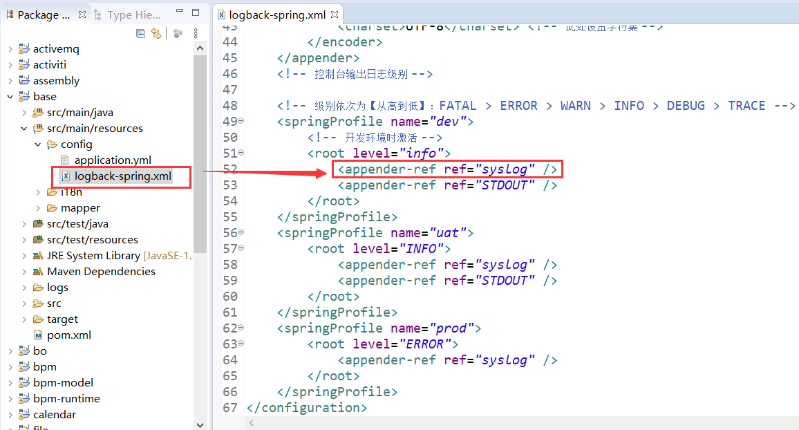
Task: Click the bo project icon
Action: pos(24,350)
